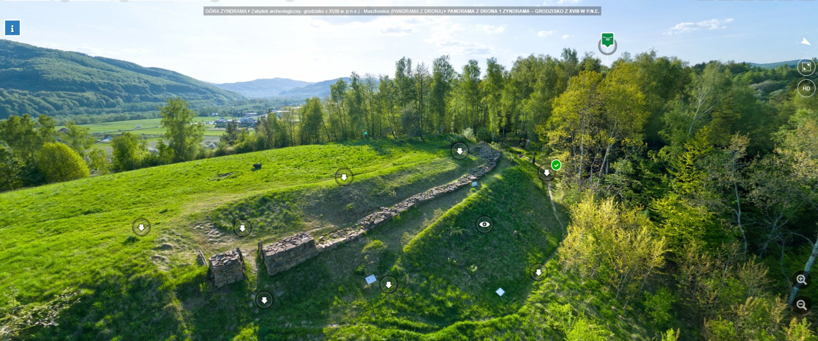Zoom in with the magnifier plus
The width and height of the screenshot is (818, 341).
coord(801,280)
